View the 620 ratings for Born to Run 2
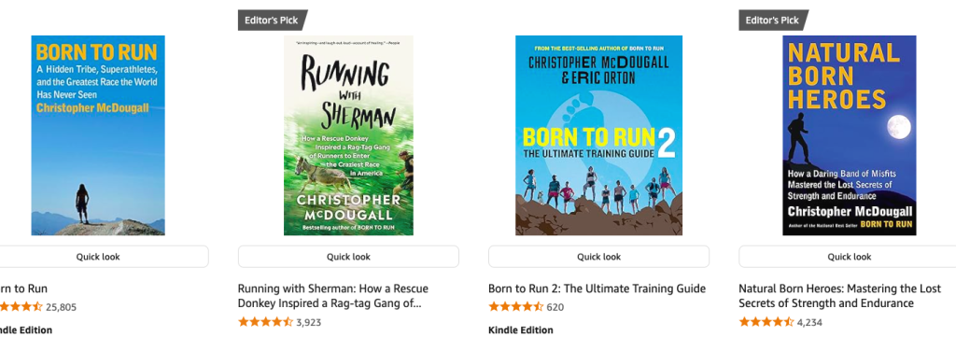Viewport: 956px width, 337px height. pos(555,307)
